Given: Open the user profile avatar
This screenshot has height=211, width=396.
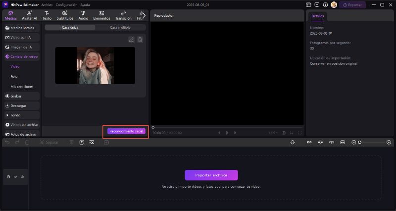Looking at the screenshot, I should coord(334,5).
